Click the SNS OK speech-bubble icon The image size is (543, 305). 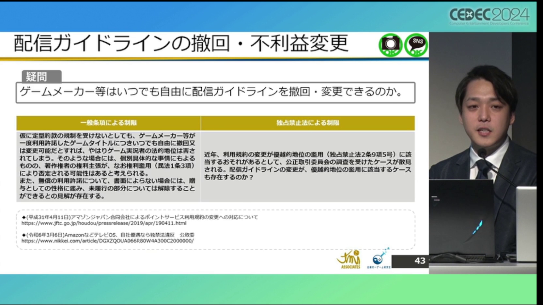[416, 45]
